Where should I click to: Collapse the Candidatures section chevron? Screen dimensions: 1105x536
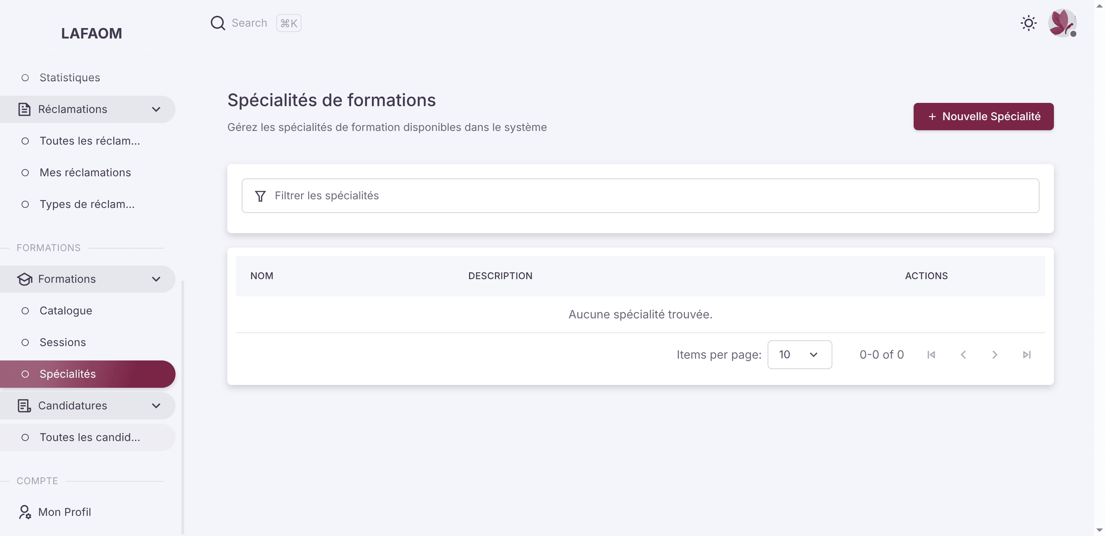pos(156,406)
